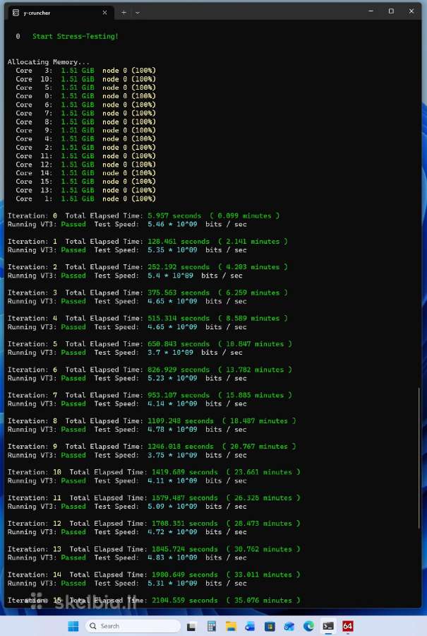
Task: Click the 'Core 10:' memory row
Action: point(85,78)
